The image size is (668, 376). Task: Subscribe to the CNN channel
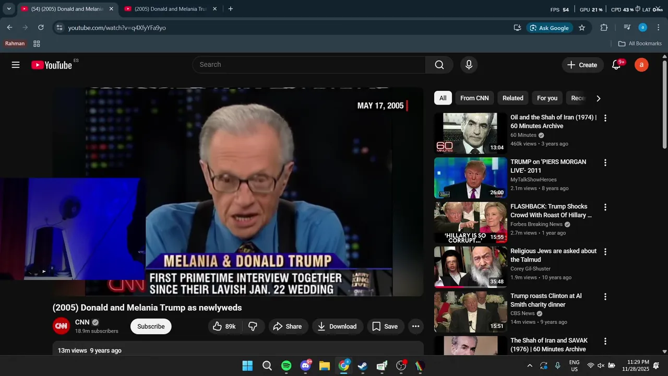click(x=151, y=326)
